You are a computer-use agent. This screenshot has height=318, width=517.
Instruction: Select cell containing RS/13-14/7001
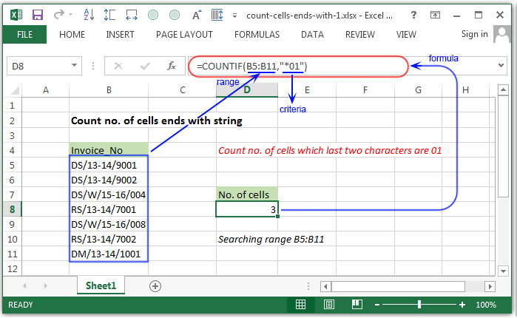tap(109, 209)
